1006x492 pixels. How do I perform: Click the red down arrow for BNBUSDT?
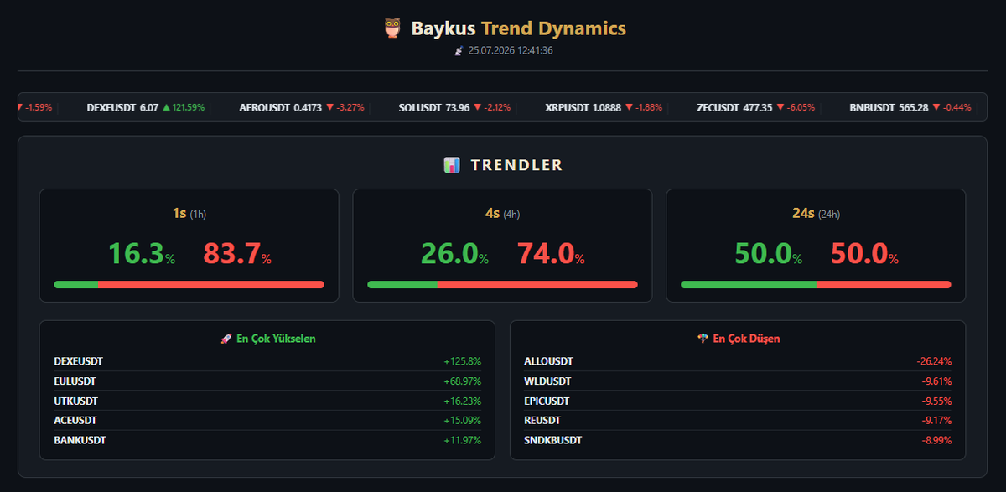click(x=936, y=107)
